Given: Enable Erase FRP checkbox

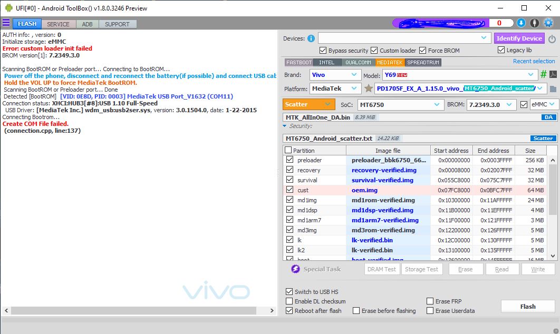Looking at the screenshot, I should (430, 301).
